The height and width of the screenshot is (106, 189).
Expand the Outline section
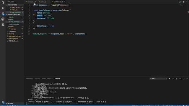click(10, 103)
